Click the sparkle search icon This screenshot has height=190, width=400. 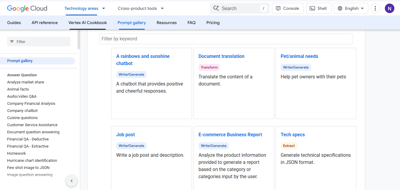coord(216,8)
